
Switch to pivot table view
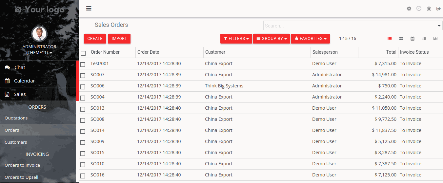click(424, 39)
